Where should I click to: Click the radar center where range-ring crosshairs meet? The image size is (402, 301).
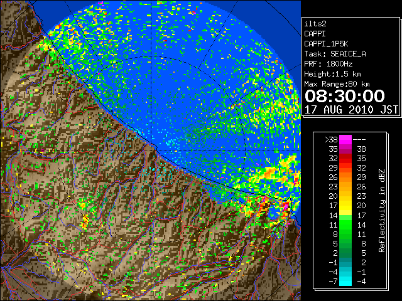click(151, 150)
